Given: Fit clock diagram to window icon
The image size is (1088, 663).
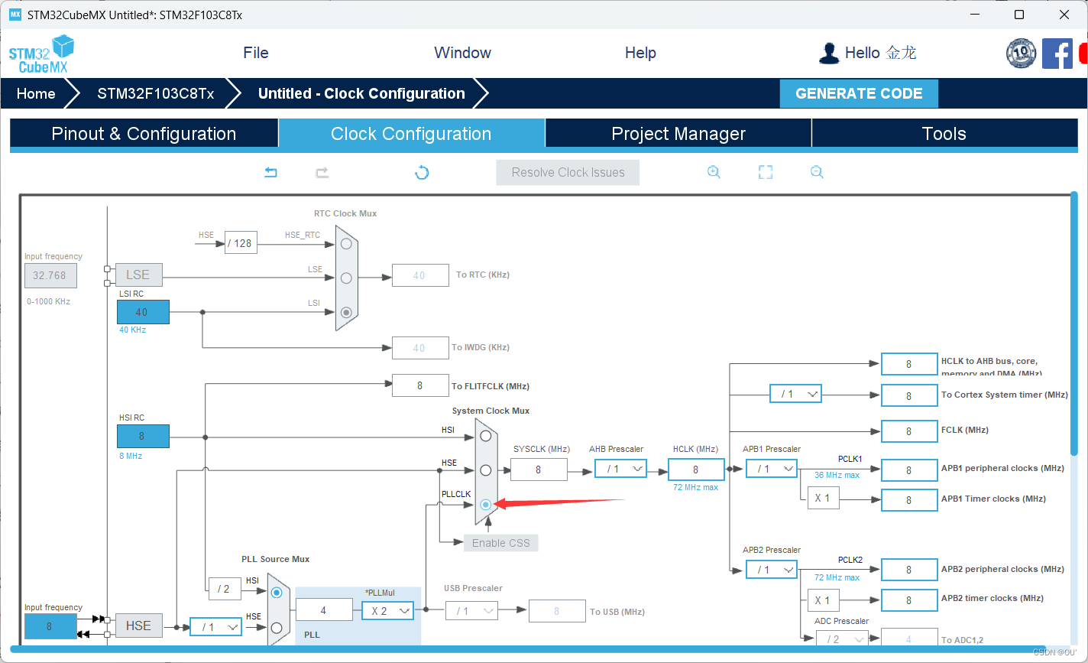Looking at the screenshot, I should point(766,172).
